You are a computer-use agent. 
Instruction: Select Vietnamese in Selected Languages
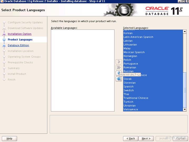coord(153,109)
